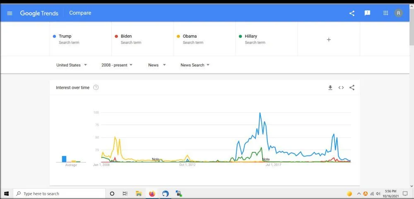414x199 pixels.
Task: Open the Google apps grid
Action: coord(386,13)
